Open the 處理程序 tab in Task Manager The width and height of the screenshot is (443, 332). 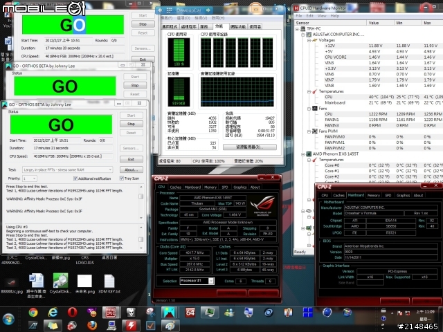[x=188, y=26]
